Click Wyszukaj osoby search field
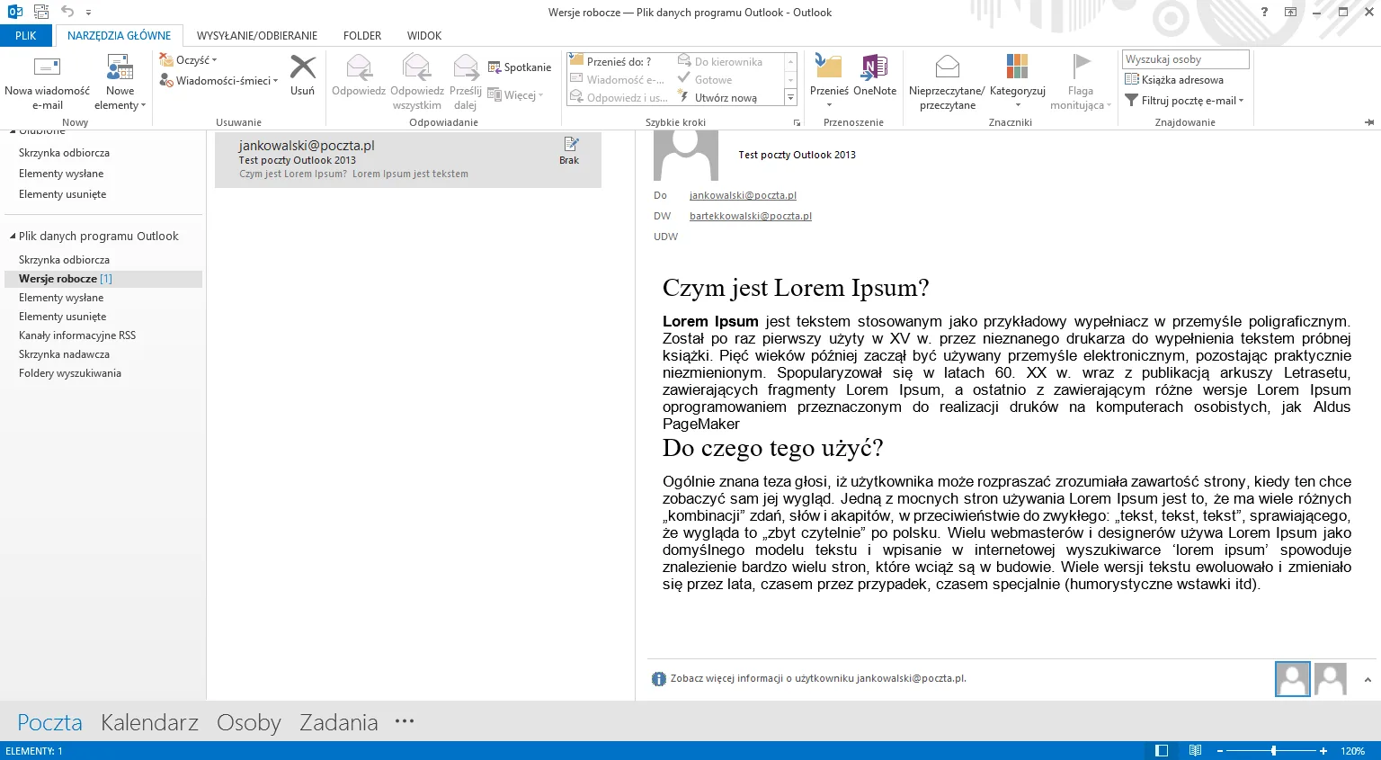 tap(1186, 59)
